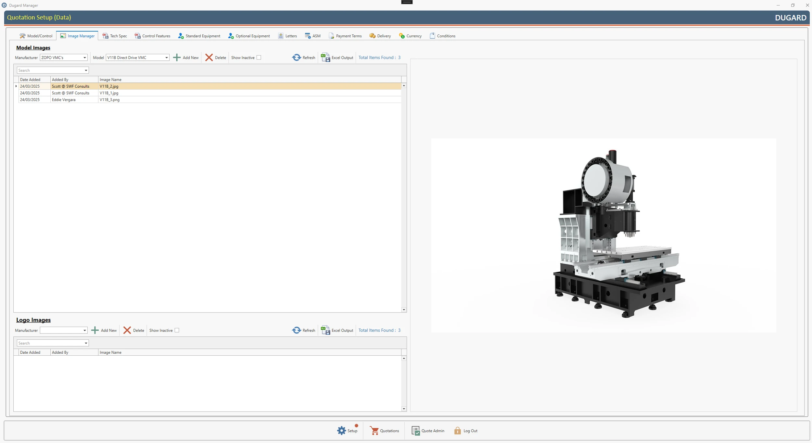Enable Show Inactive for Logo Images

(x=177, y=330)
